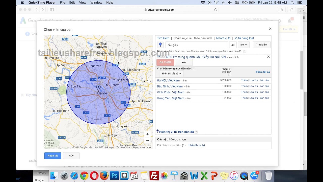Click 'Terms of Use' on the map
This screenshot has width=323, height=182.
123,147
